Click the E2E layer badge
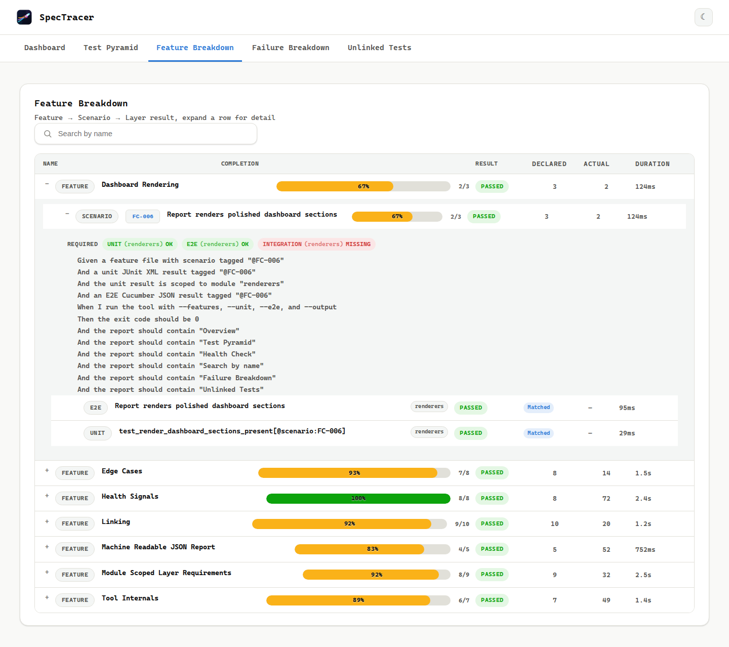 point(96,408)
